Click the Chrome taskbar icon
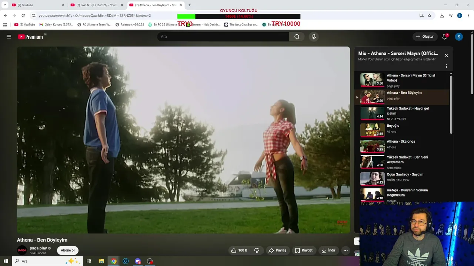This screenshot has height=266, width=474. pyautogui.click(x=114, y=261)
